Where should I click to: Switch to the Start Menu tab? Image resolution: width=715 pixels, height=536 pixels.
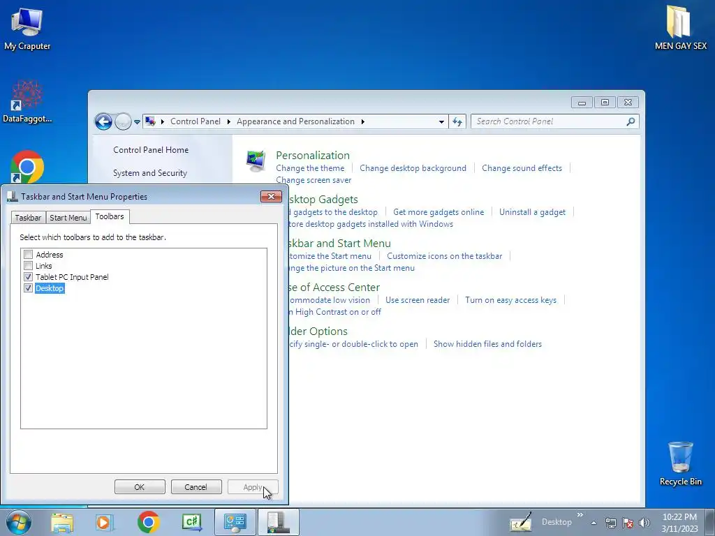[x=68, y=218]
